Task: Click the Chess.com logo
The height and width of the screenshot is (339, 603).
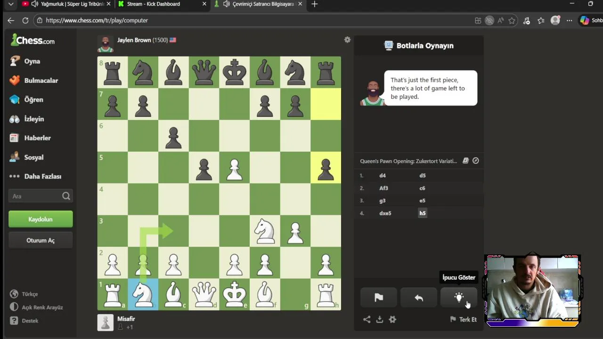Action: [33, 40]
